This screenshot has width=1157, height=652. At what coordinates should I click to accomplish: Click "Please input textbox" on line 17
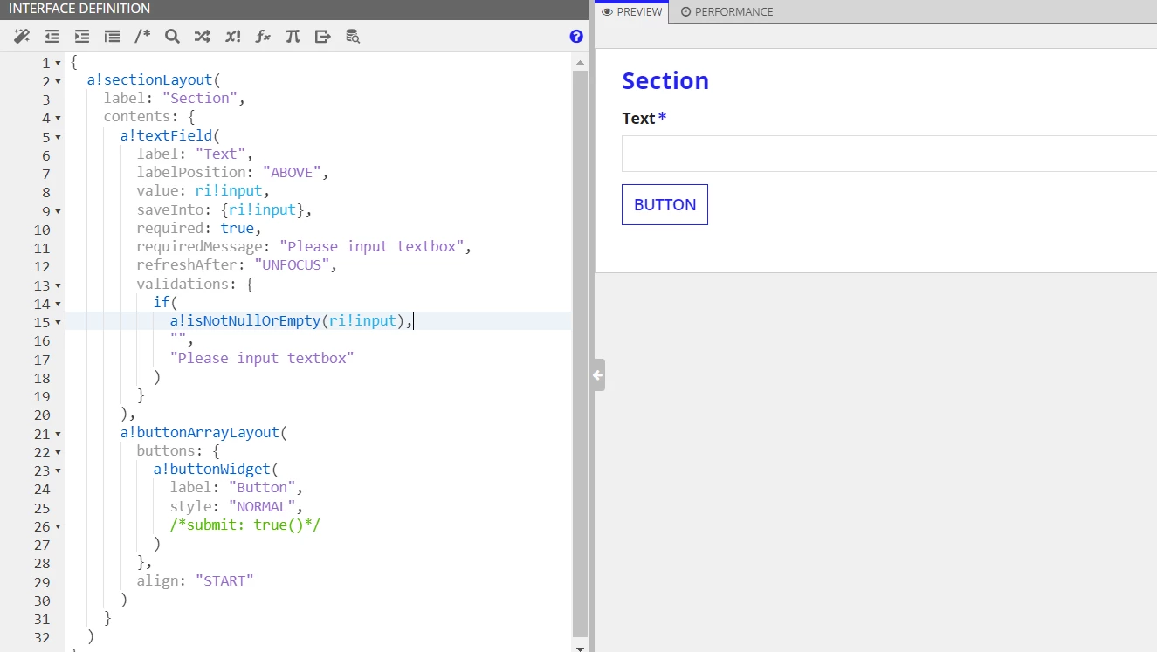pyautogui.click(x=262, y=359)
